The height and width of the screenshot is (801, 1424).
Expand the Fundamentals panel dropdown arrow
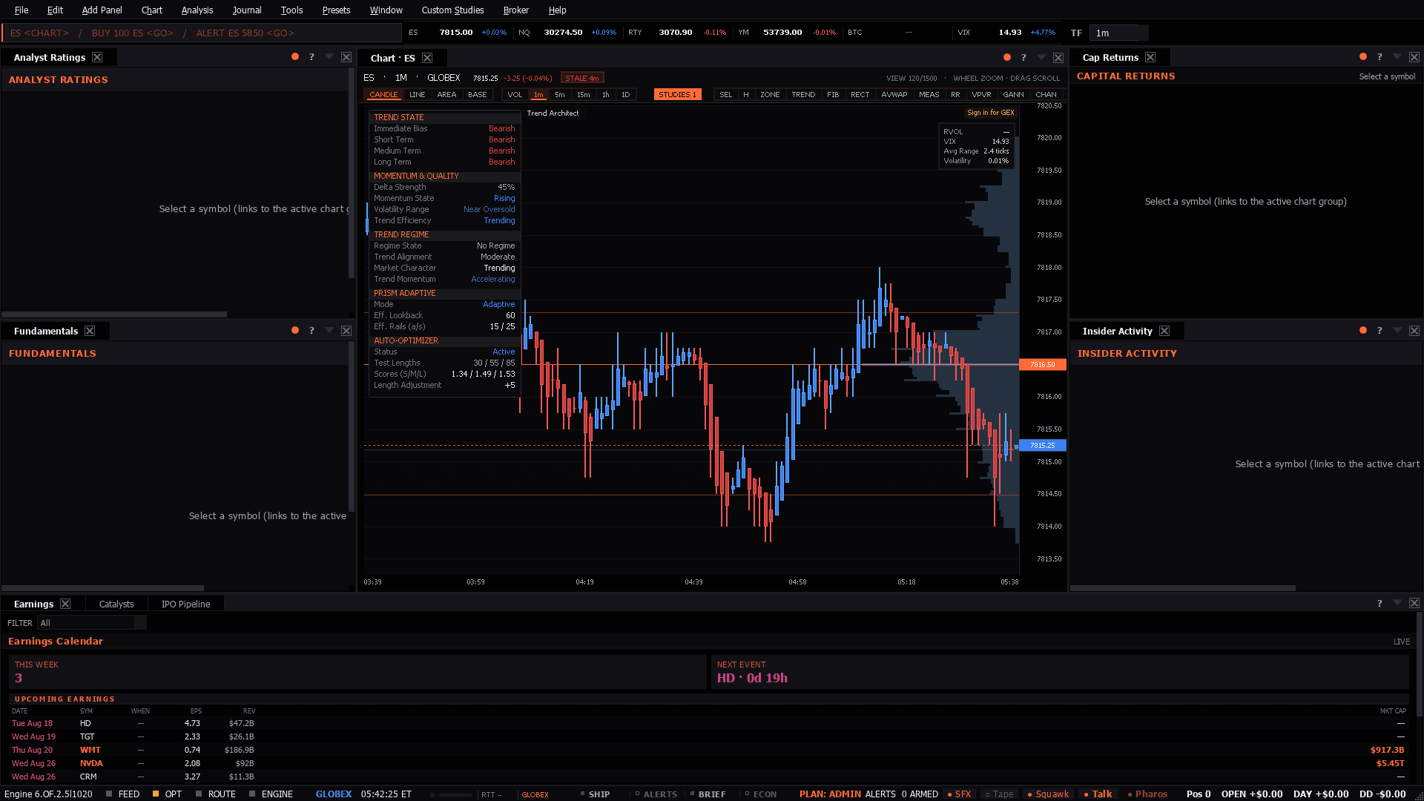pos(329,331)
